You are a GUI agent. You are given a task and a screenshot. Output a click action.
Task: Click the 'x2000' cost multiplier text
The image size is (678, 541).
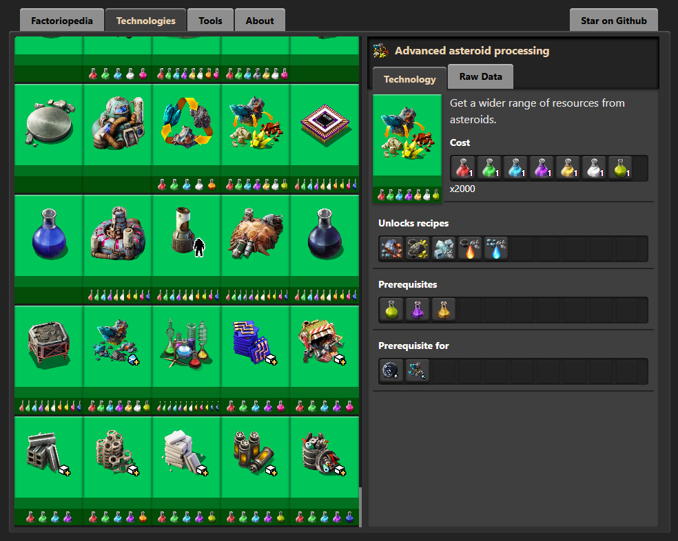pyautogui.click(x=462, y=189)
